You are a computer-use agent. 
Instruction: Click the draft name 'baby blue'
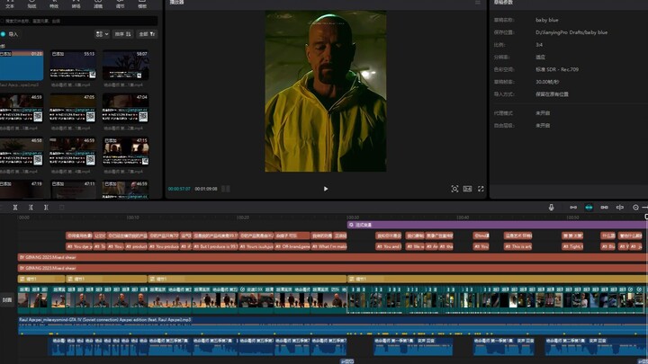click(547, 20)
